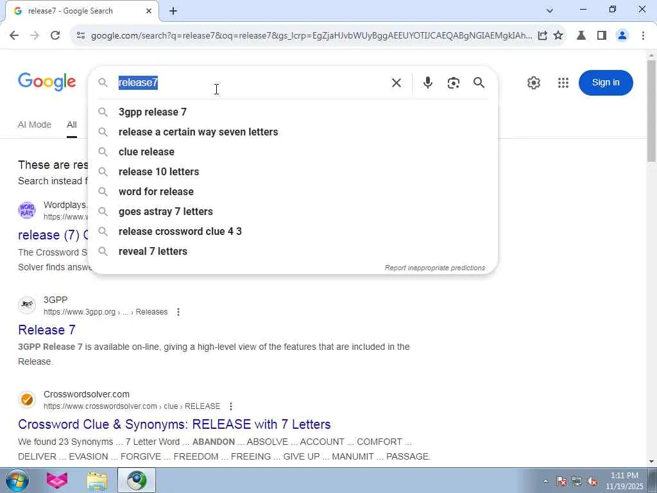Open Google quick settings gear
Image resolution: width=657 pixels, height=493 pixels.
(x=533, y=83)
